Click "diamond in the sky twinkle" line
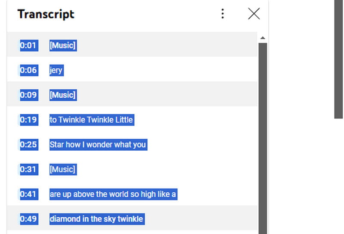Screen dimensions: 344x234 96,219
